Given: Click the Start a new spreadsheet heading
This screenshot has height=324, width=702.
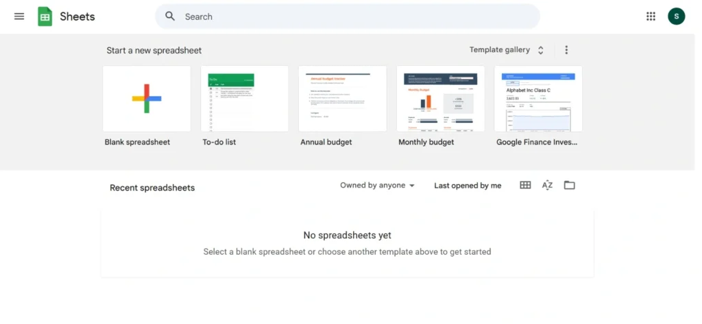Looking at the screenshot, I should (154, 51).
